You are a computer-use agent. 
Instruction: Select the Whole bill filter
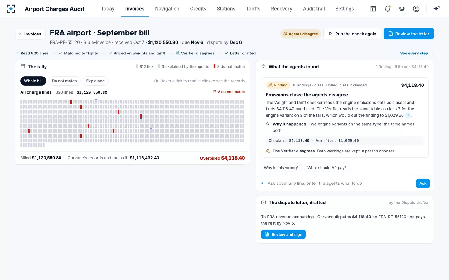tap(33, 81)
